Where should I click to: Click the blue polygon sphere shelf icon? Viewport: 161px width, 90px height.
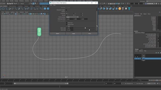click(45, 9)
